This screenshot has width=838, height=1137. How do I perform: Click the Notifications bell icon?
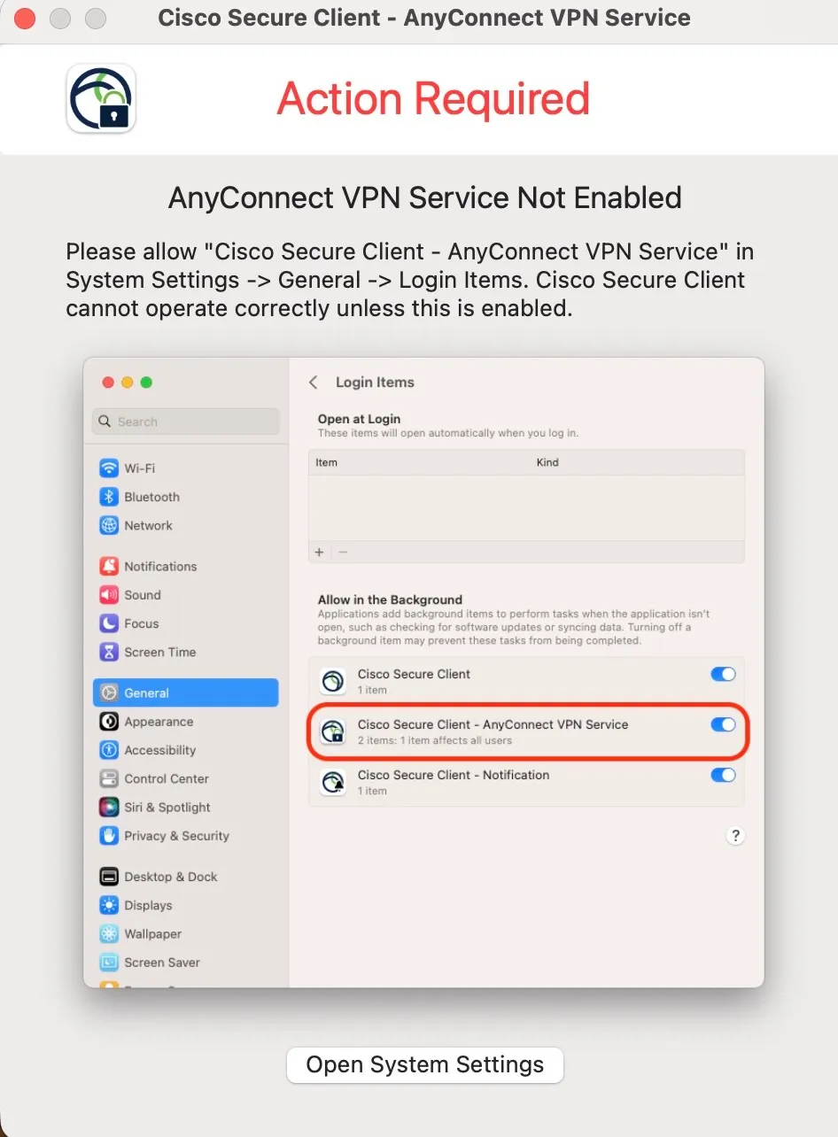tap(109, 567)
